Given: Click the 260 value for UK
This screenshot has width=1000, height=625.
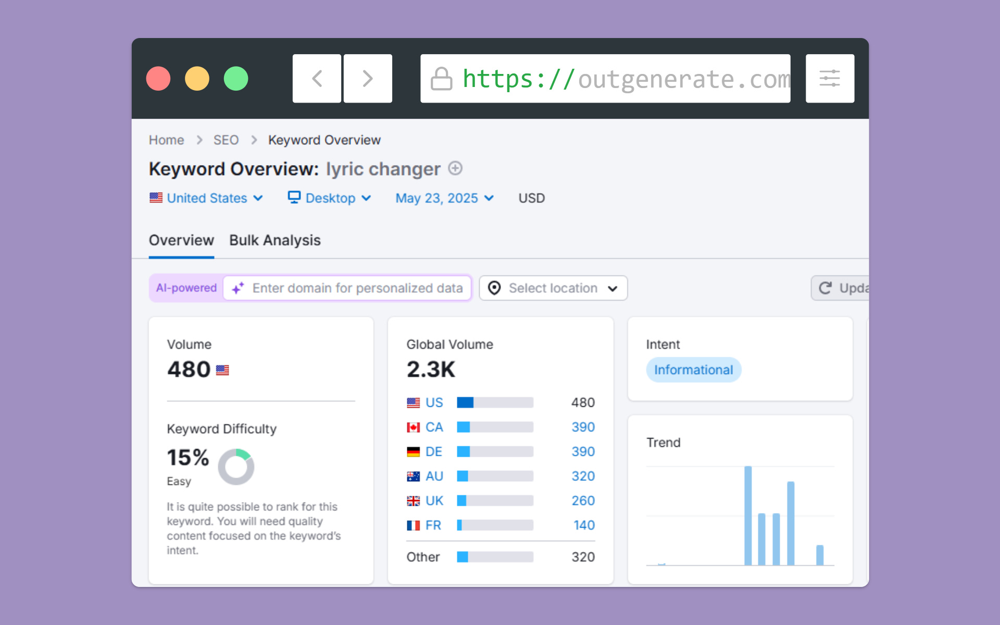Looking at the screenshot, I should click(583, 501).
